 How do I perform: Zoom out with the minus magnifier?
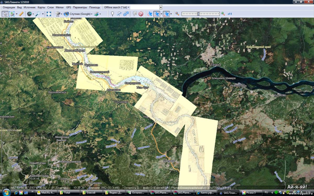[177, 14]
